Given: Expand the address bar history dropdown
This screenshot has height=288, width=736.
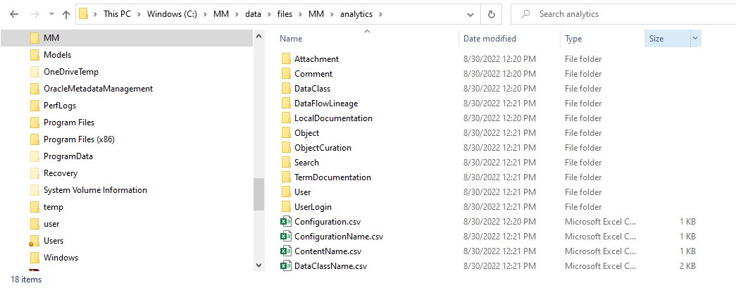Looking at the screenshot, I should [470, 14].
